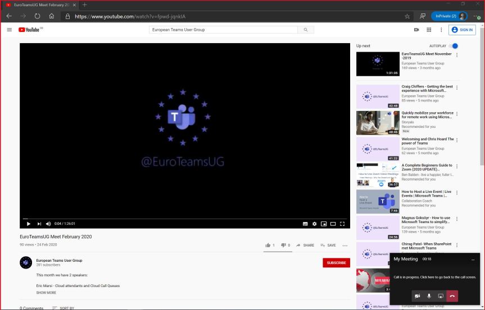Toggle camera in My Meeting popup
The image size is (485, 310).
[418, 295]
